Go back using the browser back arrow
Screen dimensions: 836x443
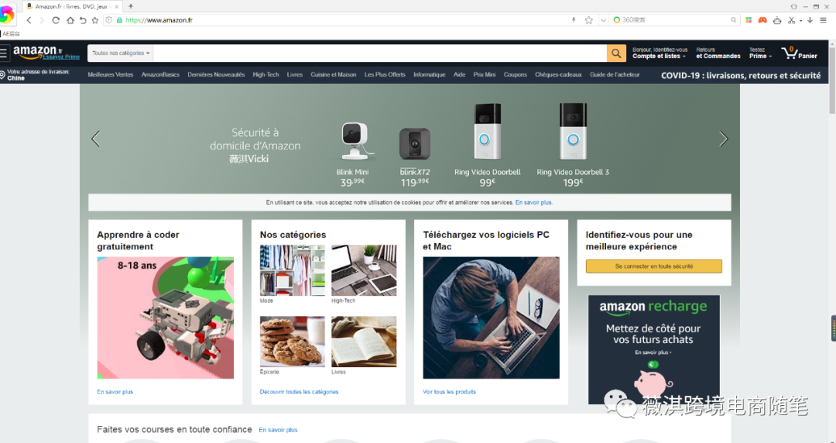[29, 20]
